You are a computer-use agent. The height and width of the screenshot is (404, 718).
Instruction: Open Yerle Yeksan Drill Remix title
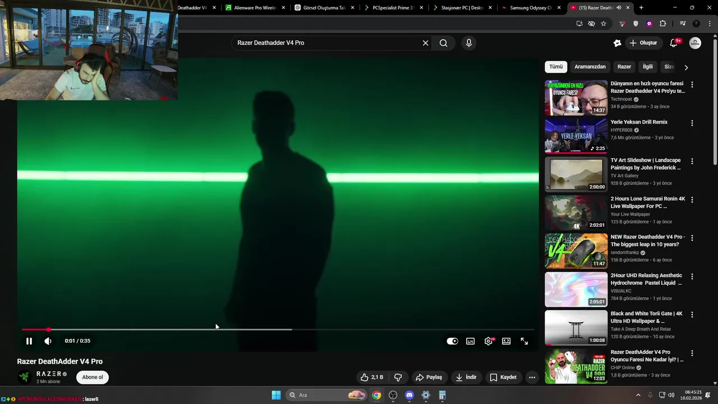pyautogui.click(x=639, y=122)
